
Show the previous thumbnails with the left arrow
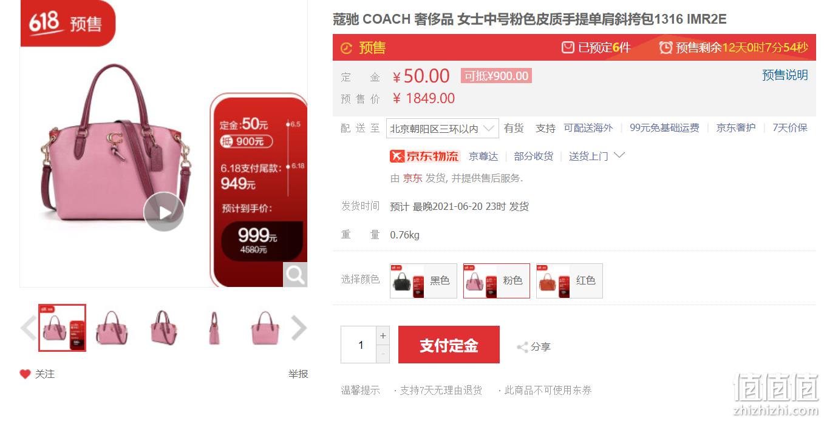pyautogui.click(x=29, y=328)
